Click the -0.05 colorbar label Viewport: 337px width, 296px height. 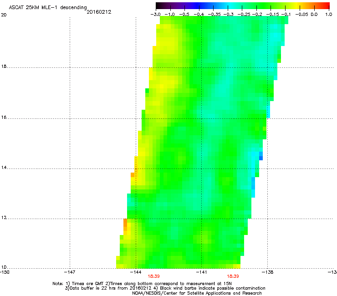(x=301, y=15)
